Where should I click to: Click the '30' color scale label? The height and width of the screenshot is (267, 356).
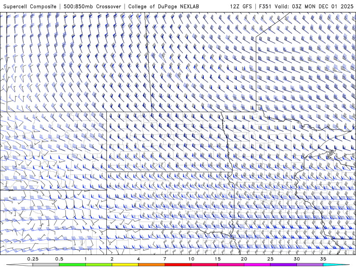297,259
